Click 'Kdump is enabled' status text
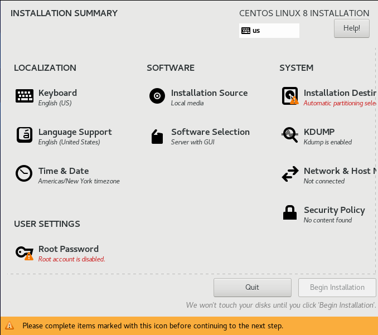This screenshot has width=378, height=335. [328, 142]
